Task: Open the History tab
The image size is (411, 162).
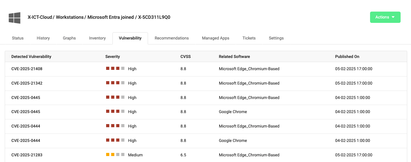Action: [43, 38]
